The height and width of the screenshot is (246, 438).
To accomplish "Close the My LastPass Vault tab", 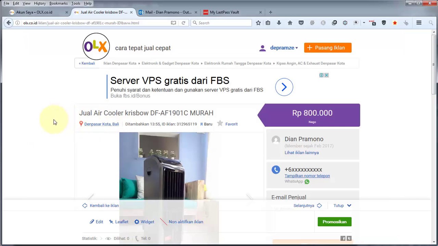I will pyautogui.click(x=260, y=12).
